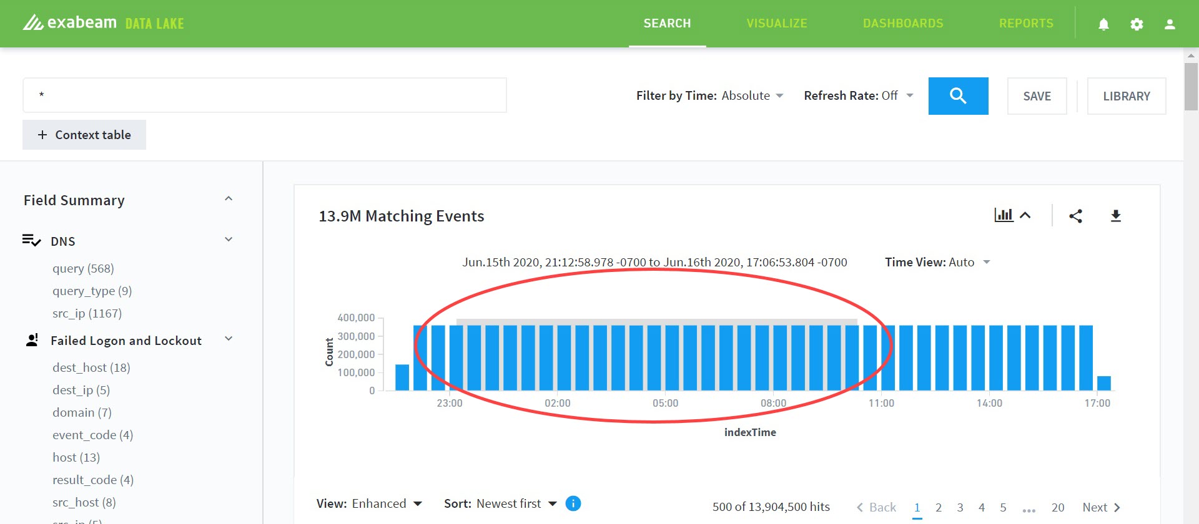Select results page 1
Viewport: 1199px width, 524px height.
tap(917, 507)
